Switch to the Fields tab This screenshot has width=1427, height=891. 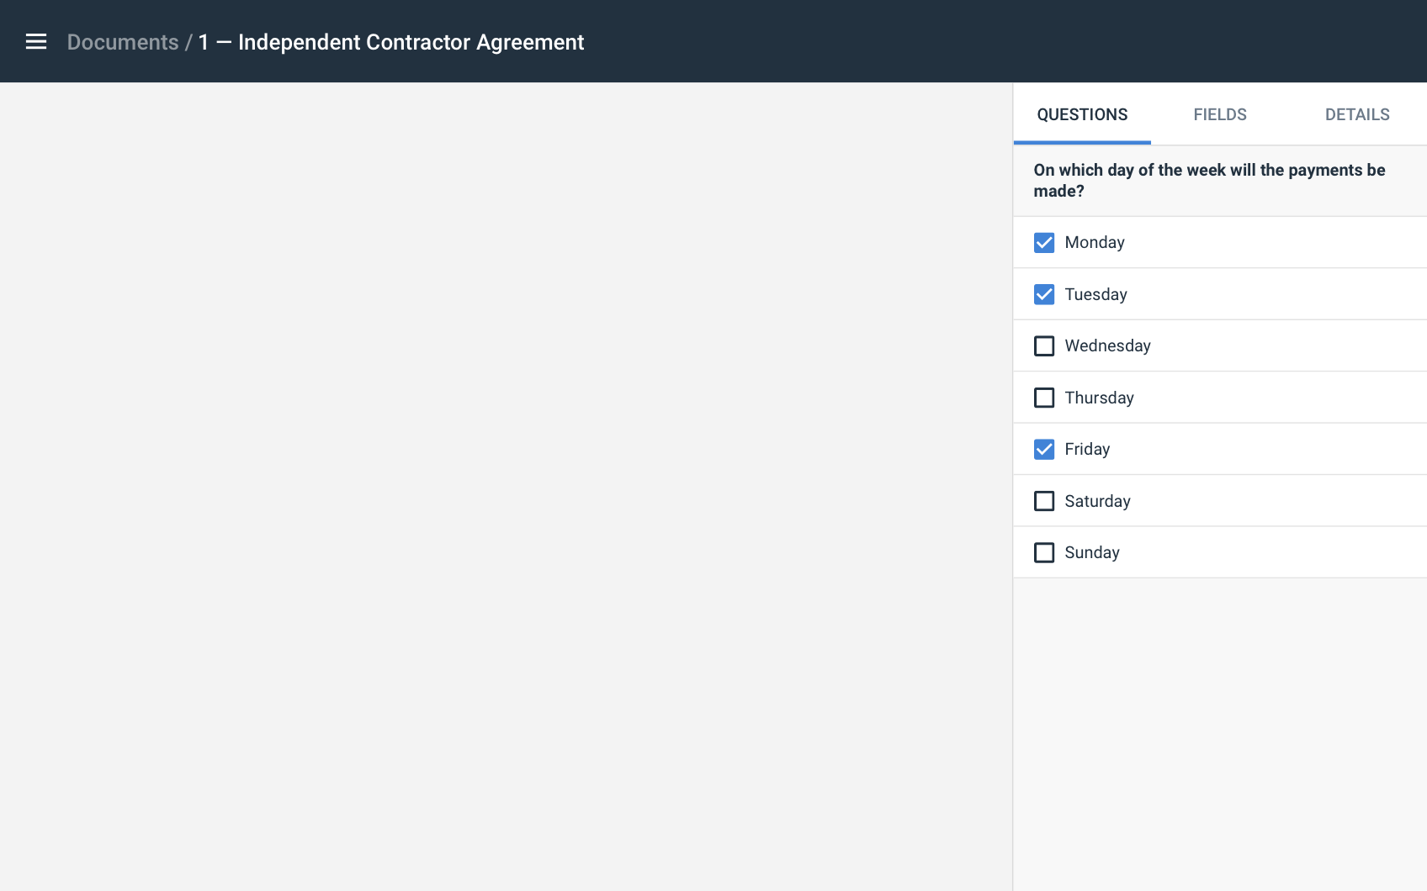click(1219, 115)
